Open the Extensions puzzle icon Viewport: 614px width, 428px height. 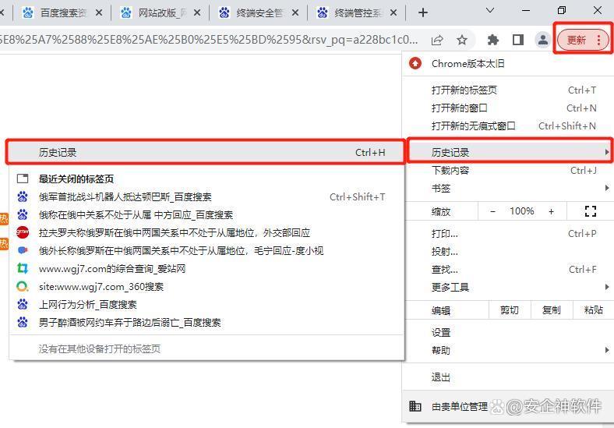pos(493,40)
